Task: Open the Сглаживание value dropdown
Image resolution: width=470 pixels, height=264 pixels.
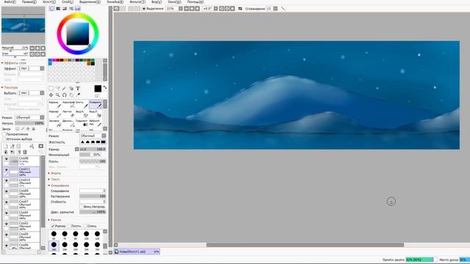Action: (x=275, y=9)
